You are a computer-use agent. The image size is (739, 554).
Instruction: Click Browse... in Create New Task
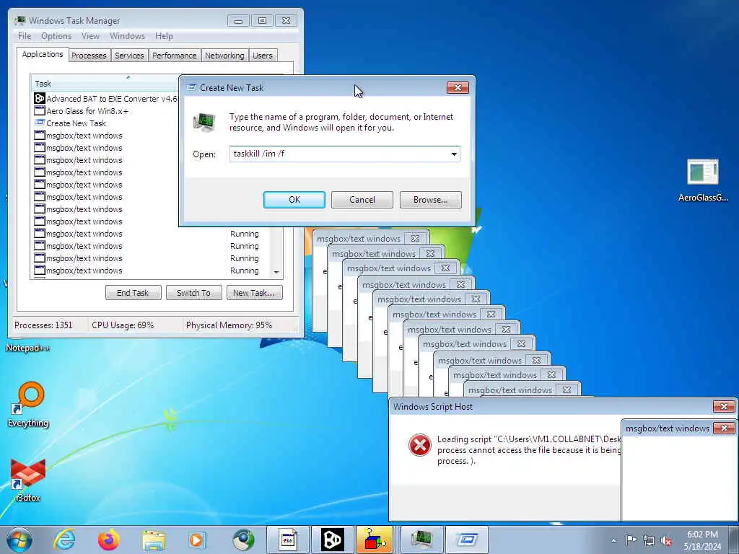pos(430,200)
